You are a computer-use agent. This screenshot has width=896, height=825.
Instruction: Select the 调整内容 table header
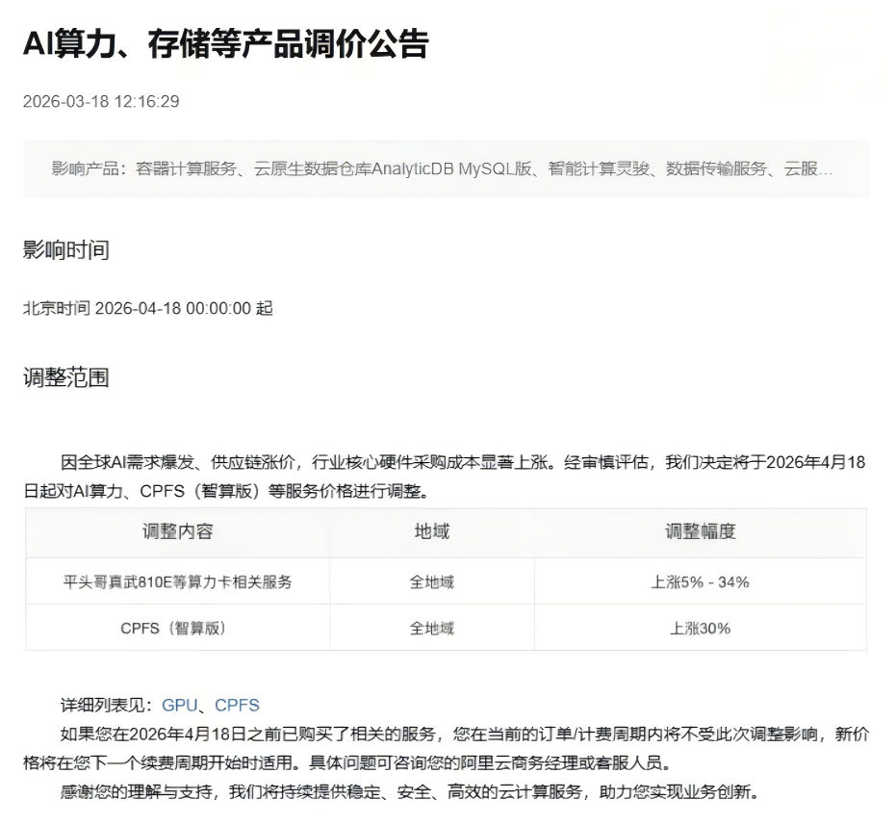click(x=179, y=531)
